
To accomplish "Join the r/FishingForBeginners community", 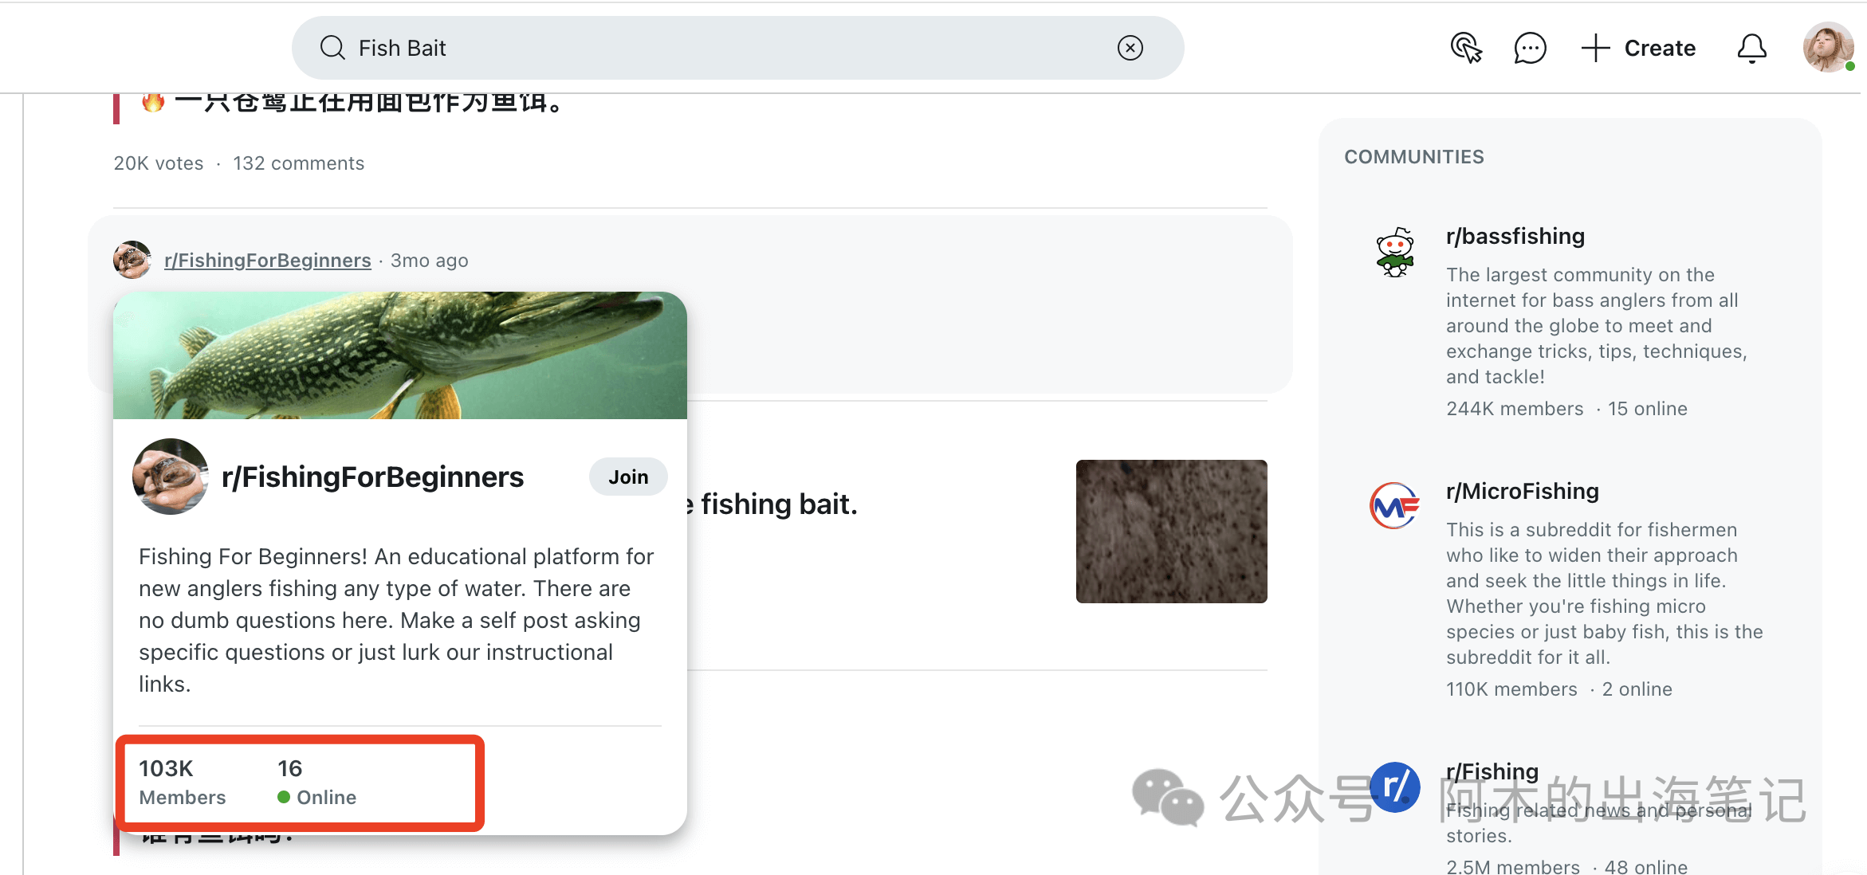I will coord(628,477).
